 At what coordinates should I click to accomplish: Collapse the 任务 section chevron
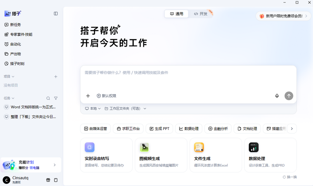tap(13, 98)
